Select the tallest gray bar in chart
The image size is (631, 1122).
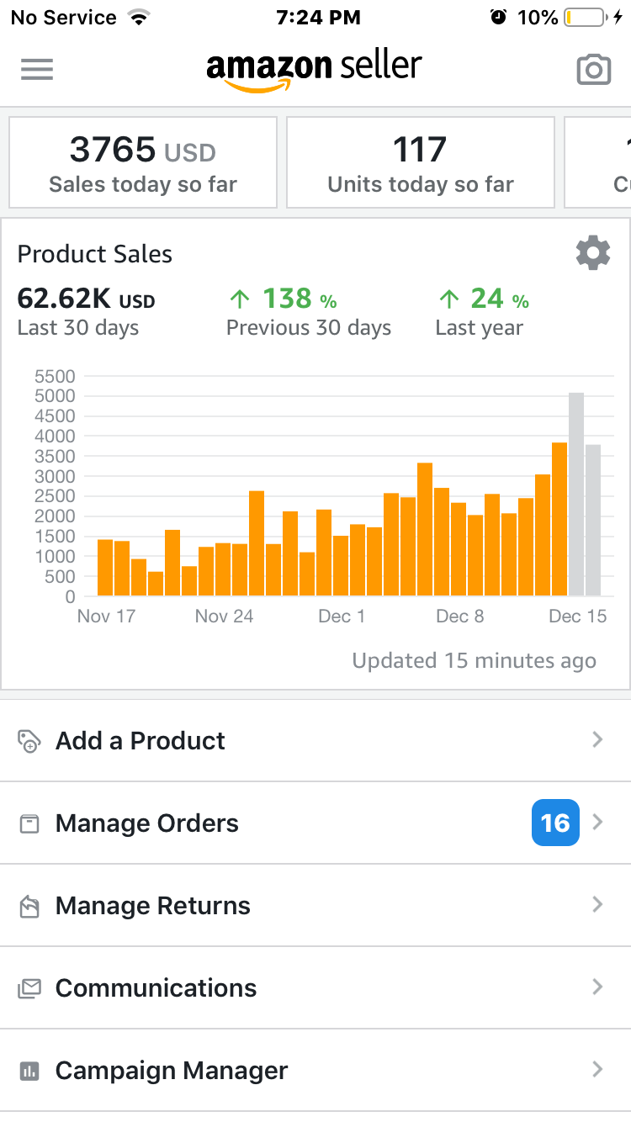pos(576,495)
